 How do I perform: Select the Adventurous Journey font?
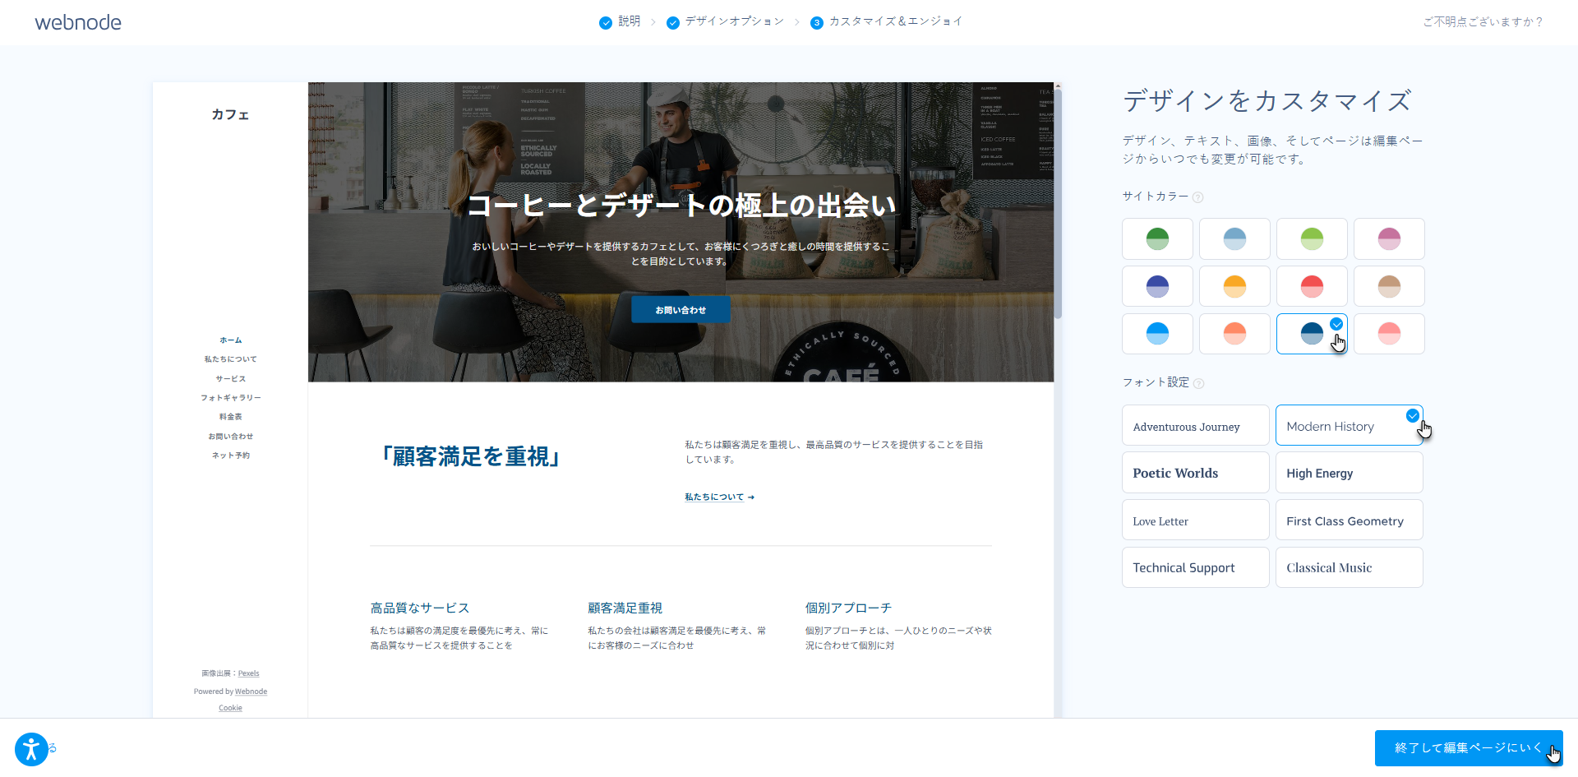tap(1196, 426)
